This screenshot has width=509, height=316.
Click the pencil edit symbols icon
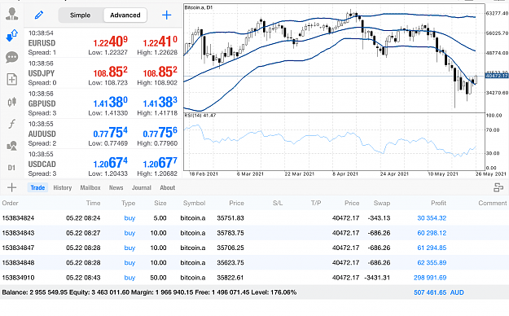39,15
